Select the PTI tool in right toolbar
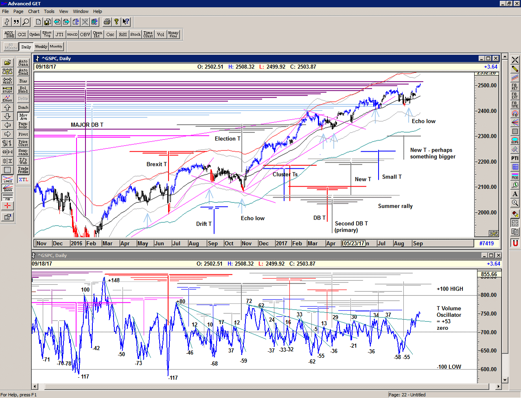This screenshot has width=521, height=398. click(515, 158)
